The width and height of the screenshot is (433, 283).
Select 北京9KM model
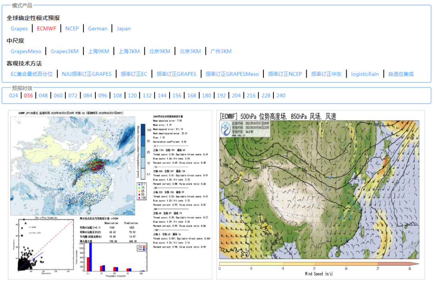(160, 51)
